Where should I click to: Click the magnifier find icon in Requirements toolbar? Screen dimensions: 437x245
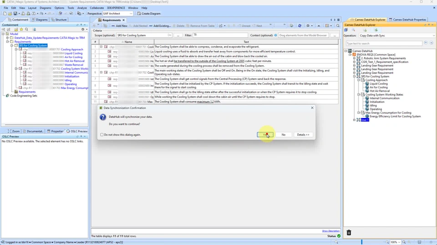338,25
